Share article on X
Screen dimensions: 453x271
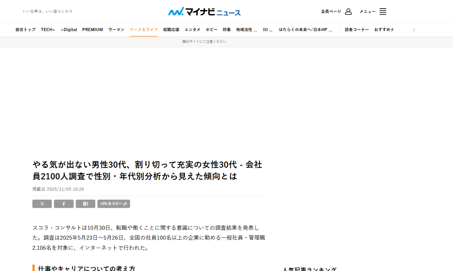pos(42,204)
